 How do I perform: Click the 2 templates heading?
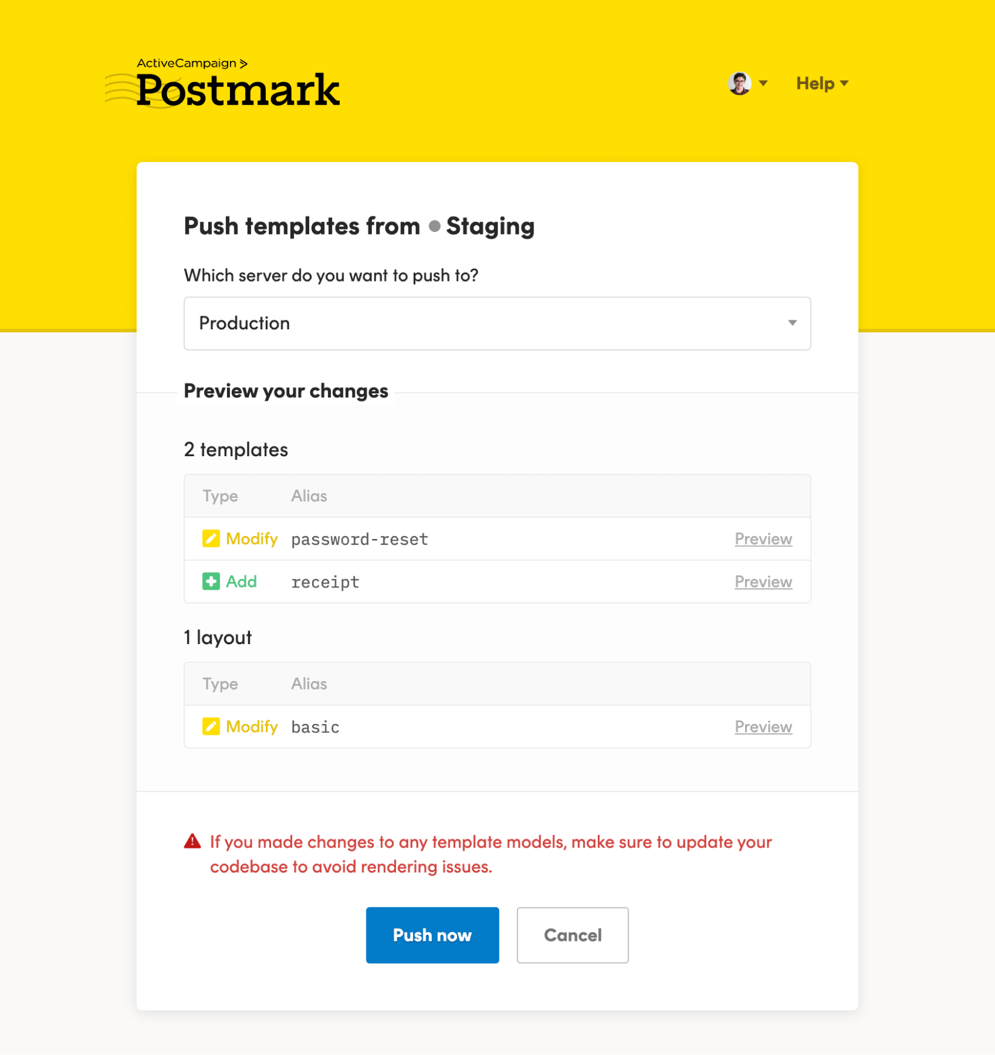[235, 449]
